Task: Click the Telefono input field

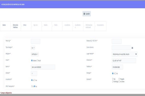Action: pyautogui.click(x=117, y=67)
